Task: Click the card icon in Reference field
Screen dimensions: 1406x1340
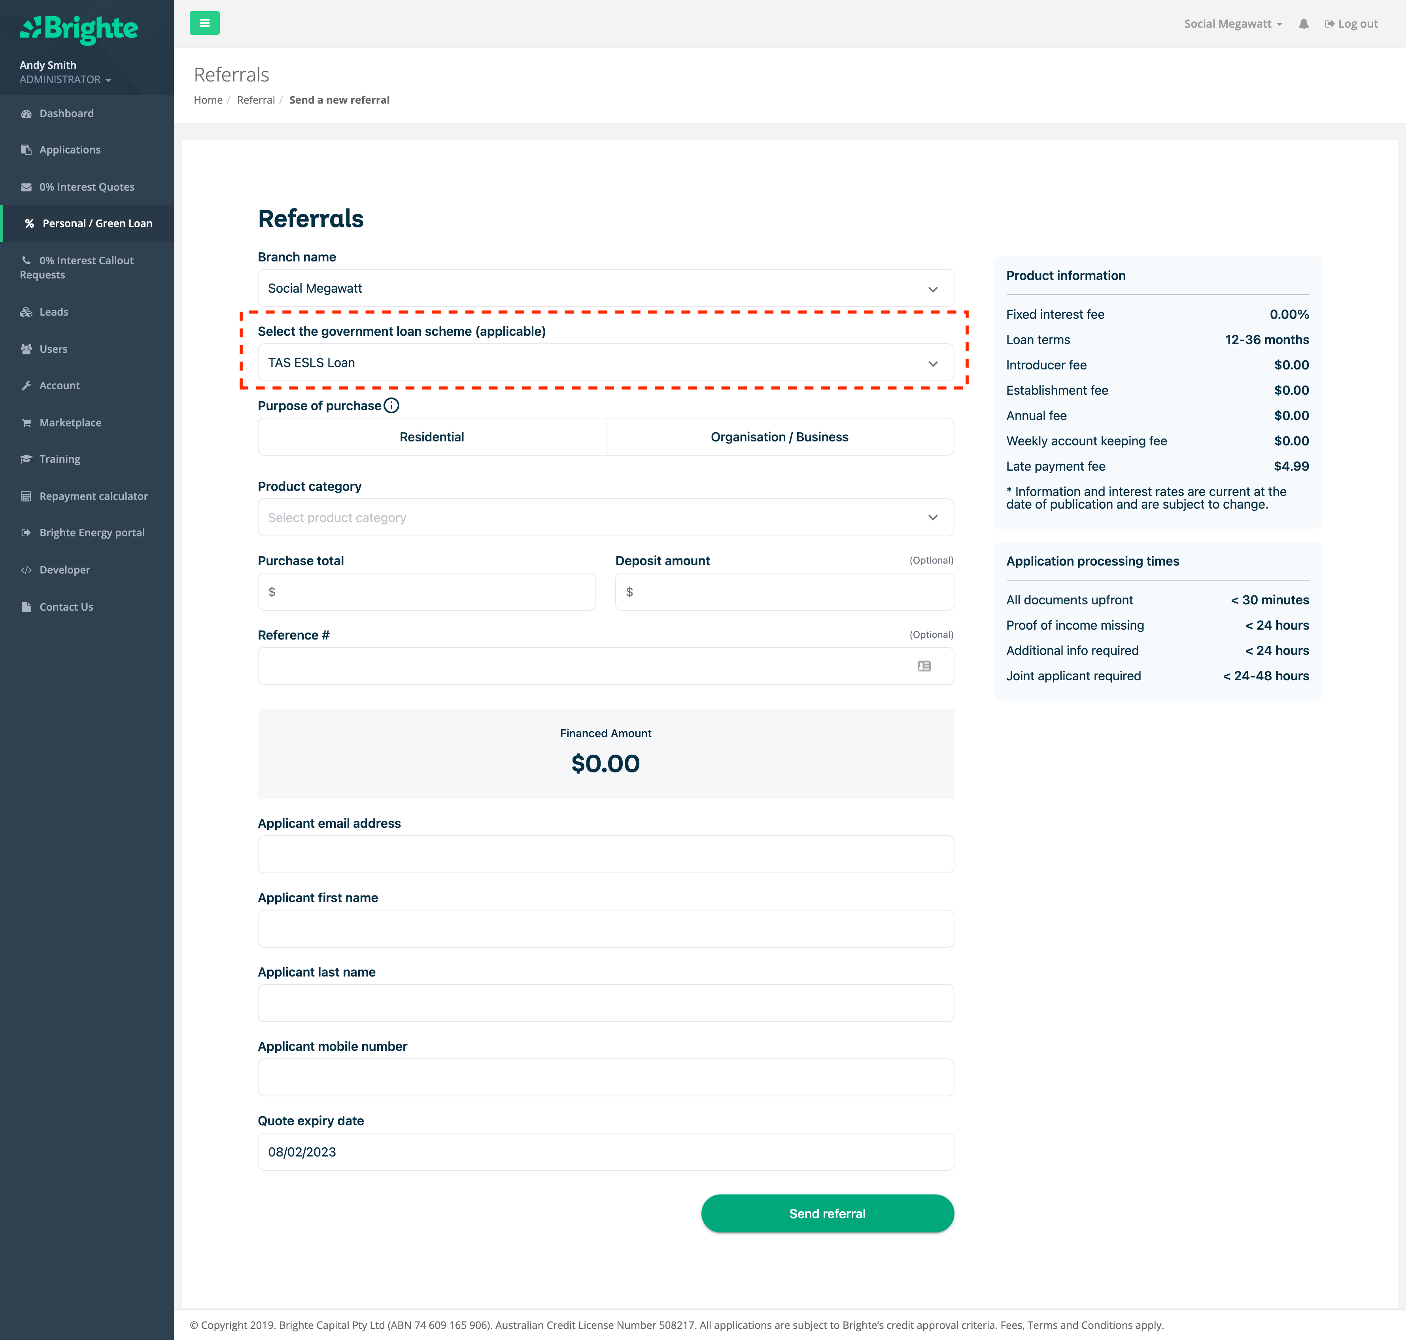Action: tap(924, 666)
